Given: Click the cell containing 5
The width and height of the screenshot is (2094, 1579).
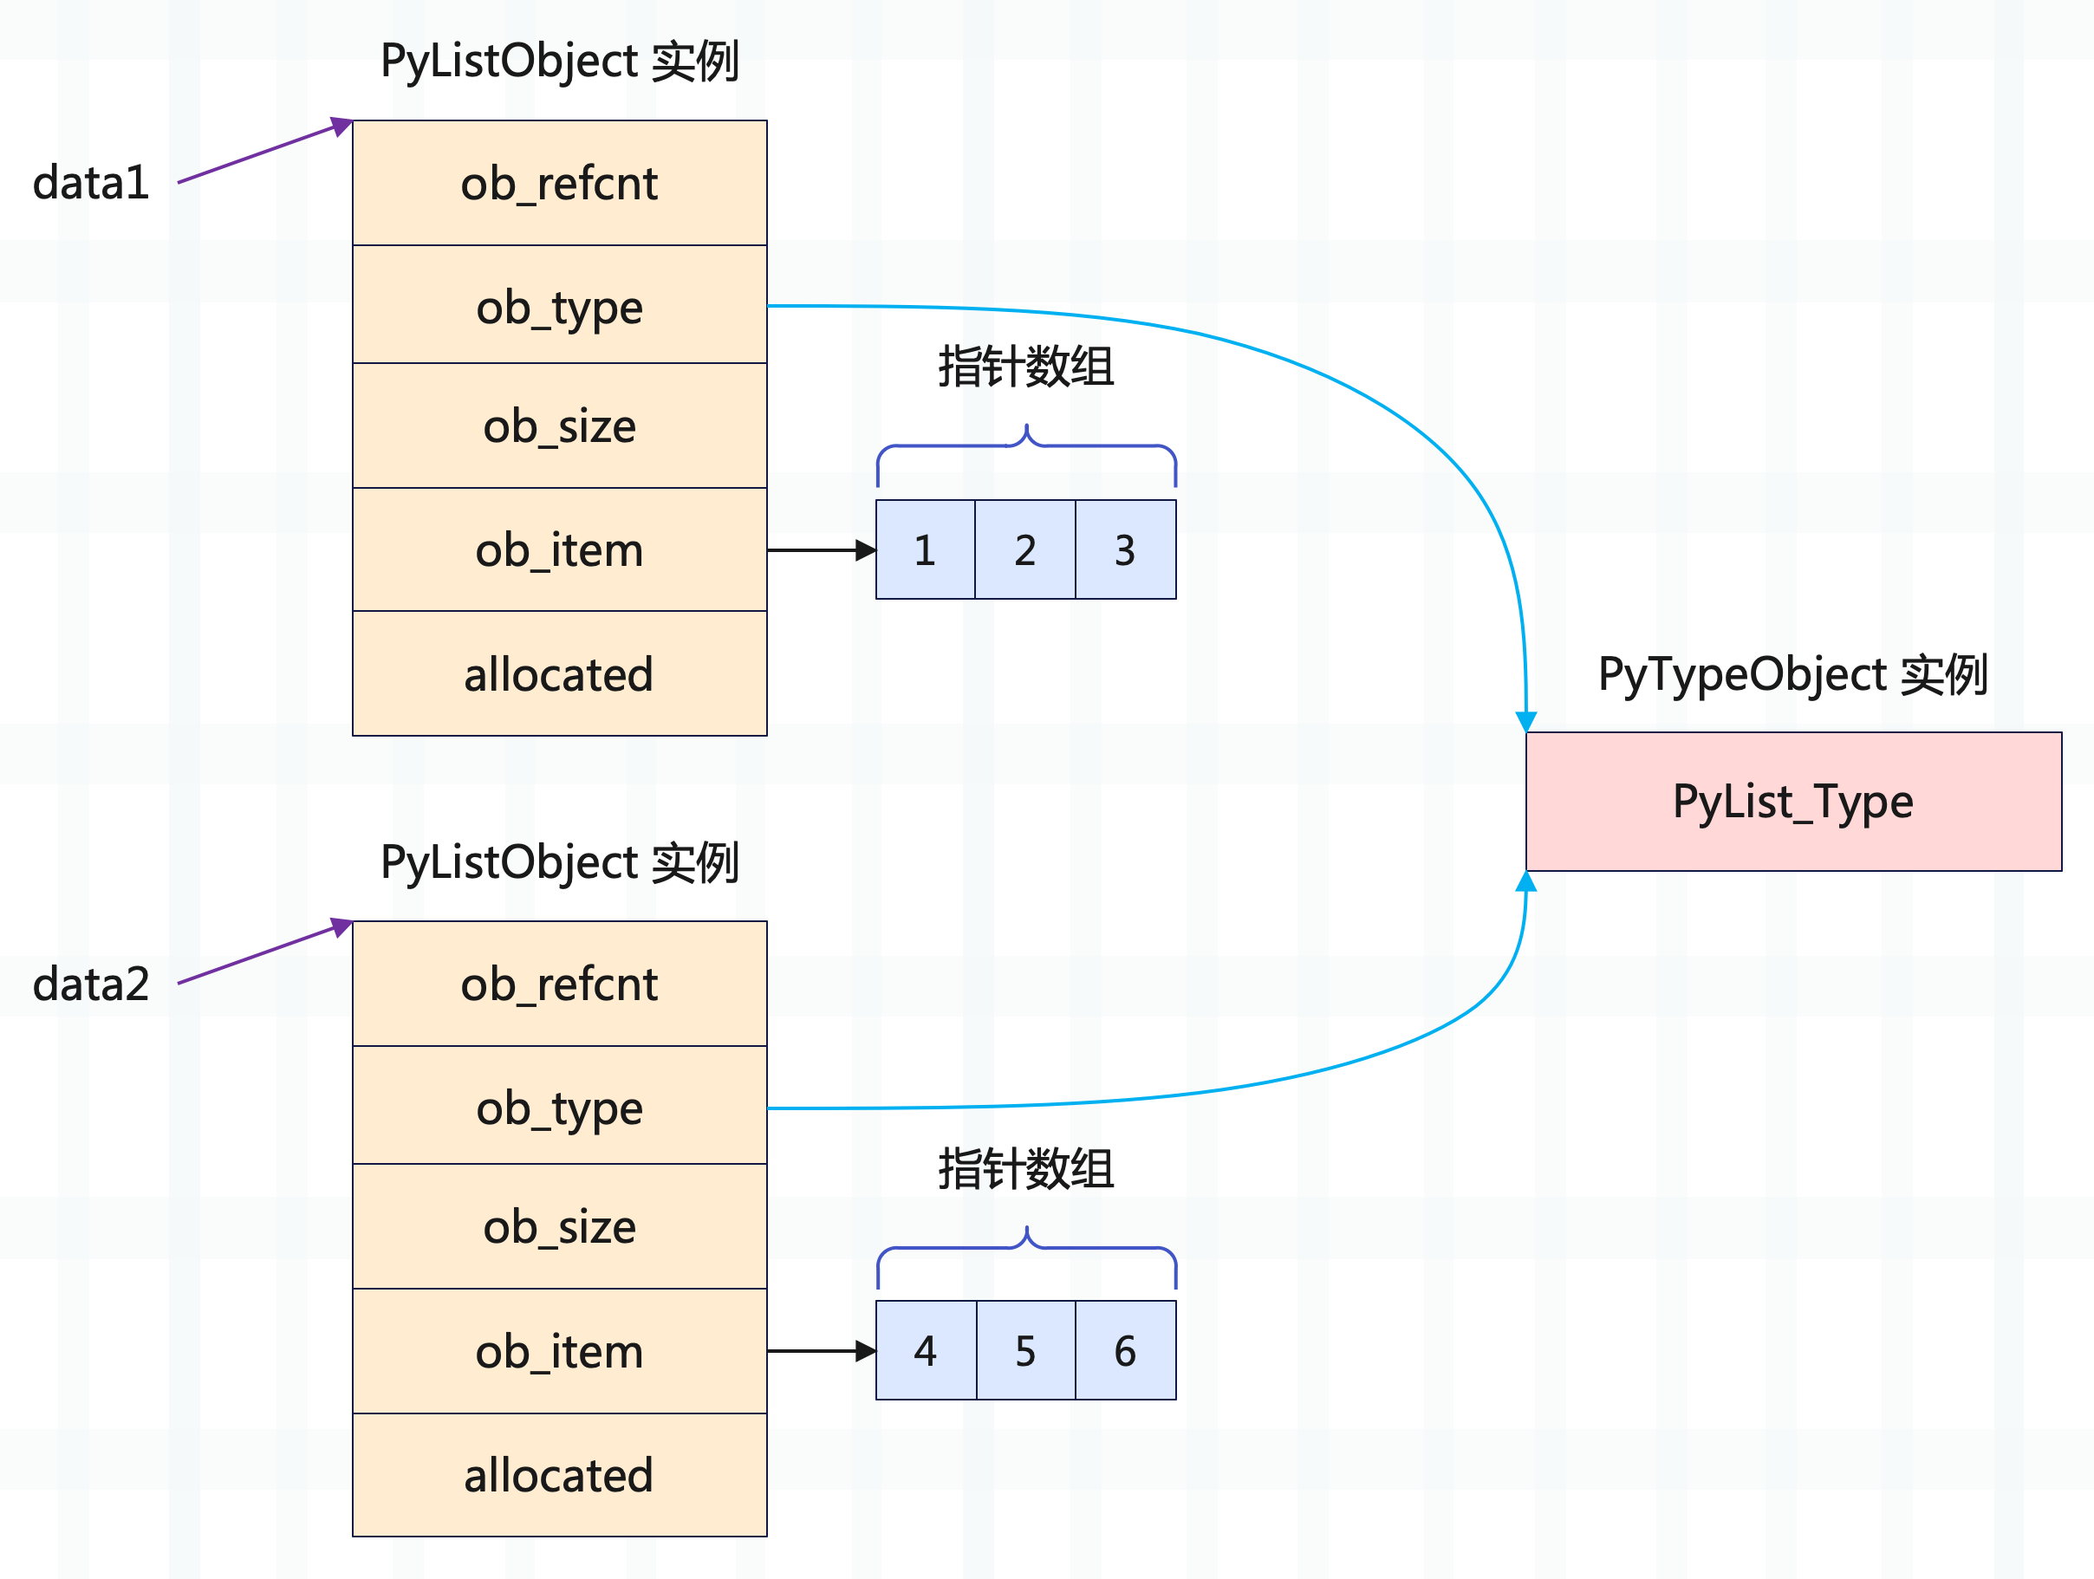Looking at the screenshot, I should [x=1024, y=1351].
